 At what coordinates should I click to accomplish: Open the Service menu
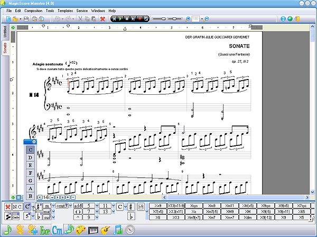click(x=82, y=11)
